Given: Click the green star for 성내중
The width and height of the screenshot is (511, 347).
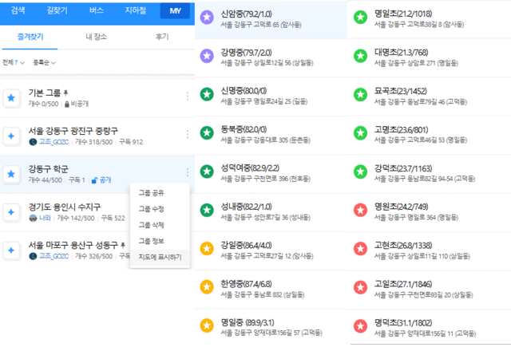Looking at the screenshot, I should tap(207, 210).
